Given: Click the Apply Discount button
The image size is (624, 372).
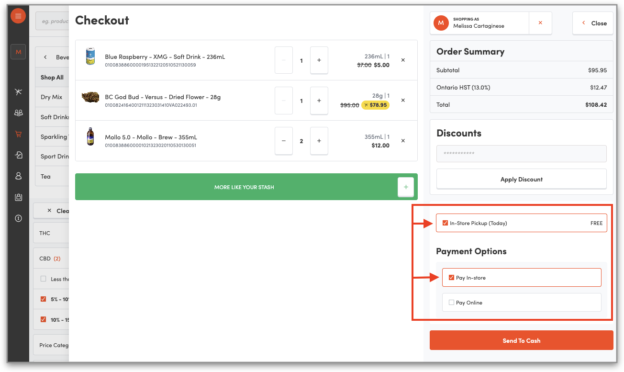Looking at the screenshot, I should click(x=521, y=180).
